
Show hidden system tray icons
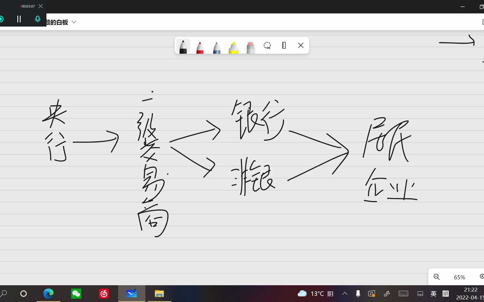[345, 294]
